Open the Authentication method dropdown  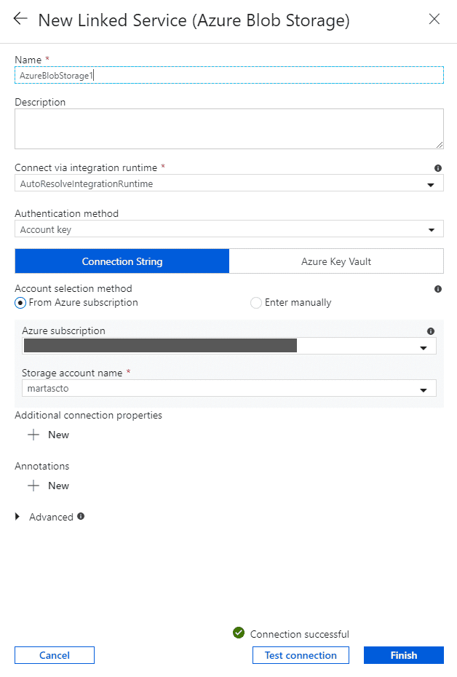pyautogui.click(x=229, y=229)
